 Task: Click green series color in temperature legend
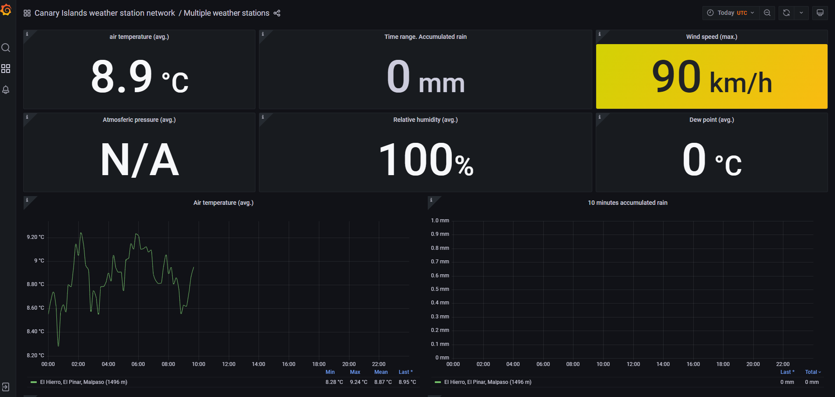[34, 382]
